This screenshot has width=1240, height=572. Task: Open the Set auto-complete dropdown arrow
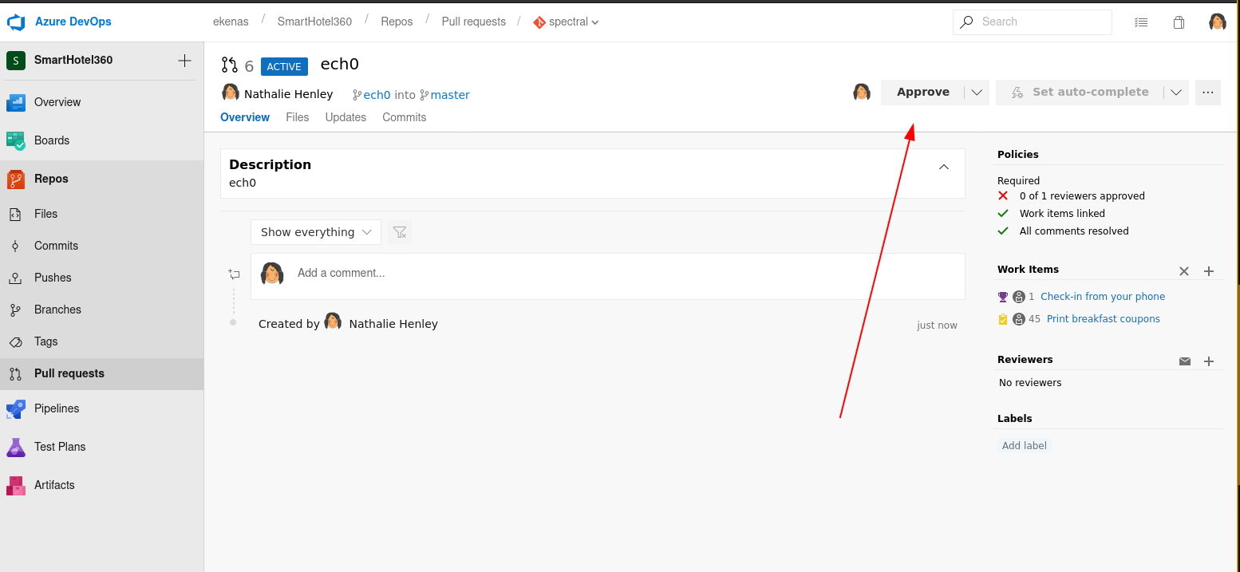click(x=1176, y=93)
